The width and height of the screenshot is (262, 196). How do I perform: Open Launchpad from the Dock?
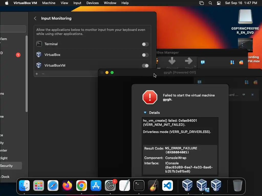39,186
